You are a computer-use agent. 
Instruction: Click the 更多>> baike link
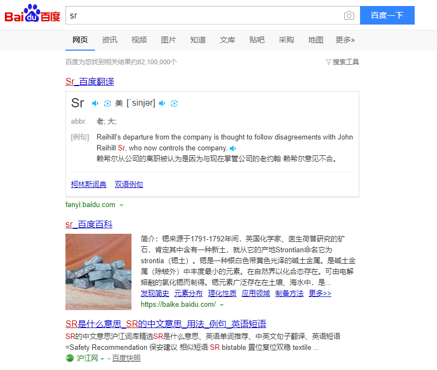pos(320,293)
